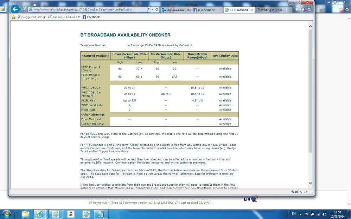Image resolution: width=351 pixels, height=219 pixels.
Task: Open the red P application taskbar icon
Action: click(71, 214)
